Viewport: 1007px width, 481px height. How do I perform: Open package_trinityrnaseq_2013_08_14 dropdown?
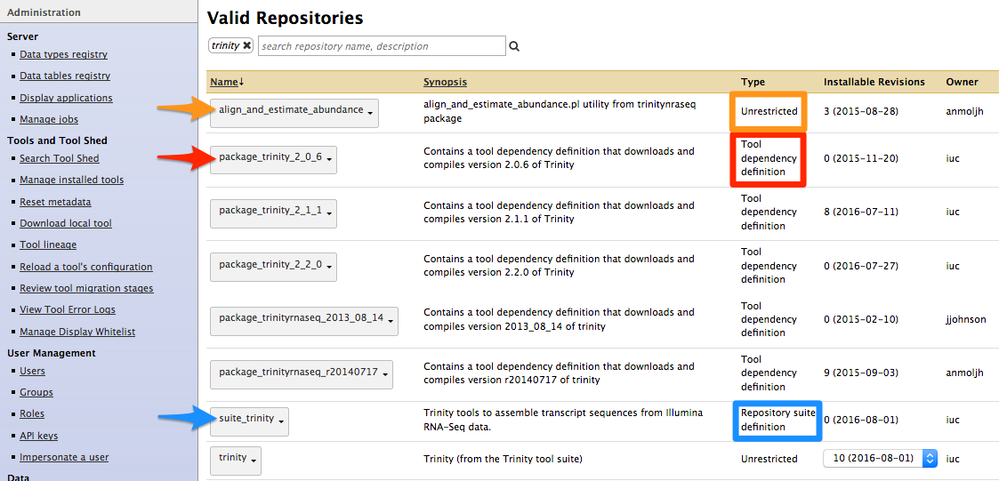[303, 321]
